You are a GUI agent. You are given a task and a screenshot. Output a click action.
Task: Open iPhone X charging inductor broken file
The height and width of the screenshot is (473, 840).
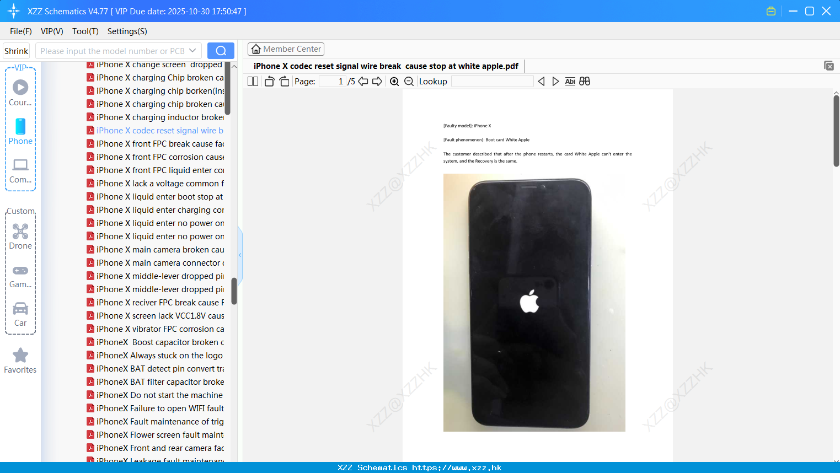155,117
